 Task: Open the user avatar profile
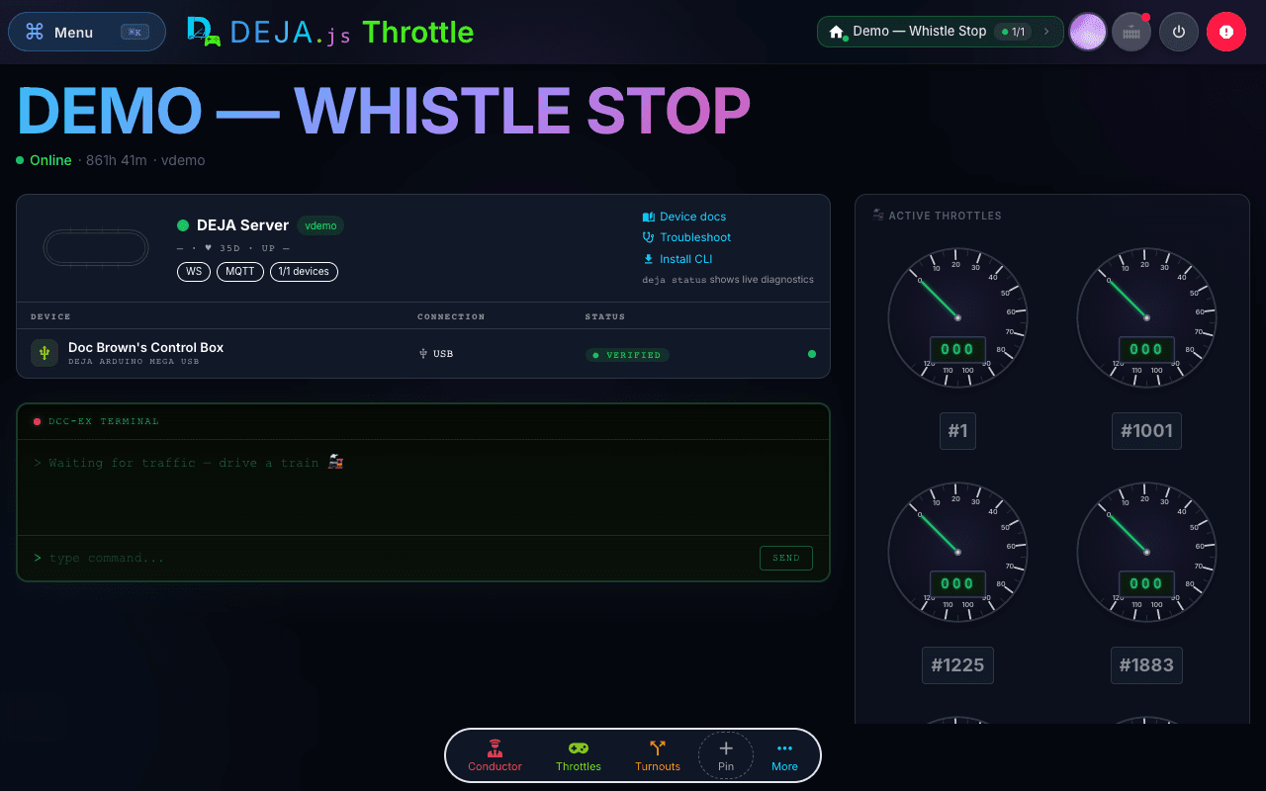tap(1088, 32)
